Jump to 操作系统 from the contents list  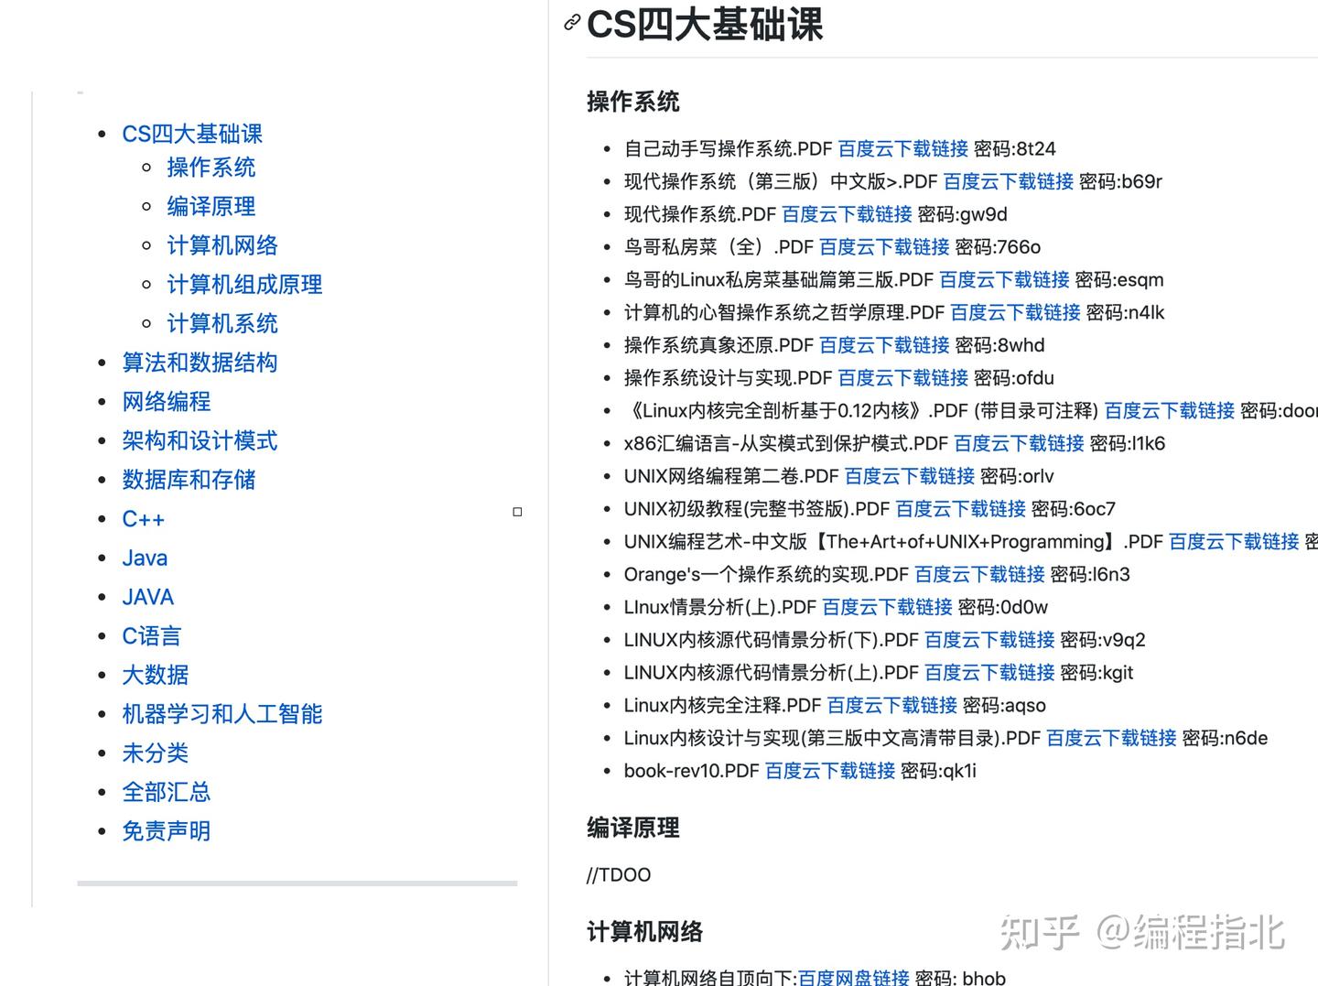pos(211,168)
